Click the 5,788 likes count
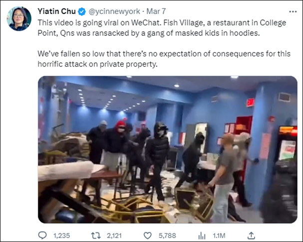This screenshot has height=242, width=303. pyautogui.click(x=167, y=236)
